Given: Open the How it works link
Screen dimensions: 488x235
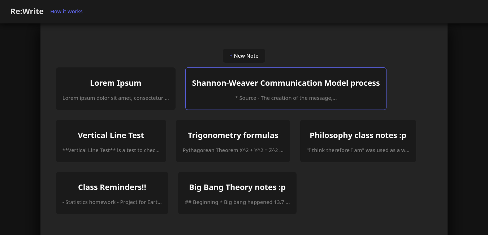Looking at the screenshot, I should [66, 12].
